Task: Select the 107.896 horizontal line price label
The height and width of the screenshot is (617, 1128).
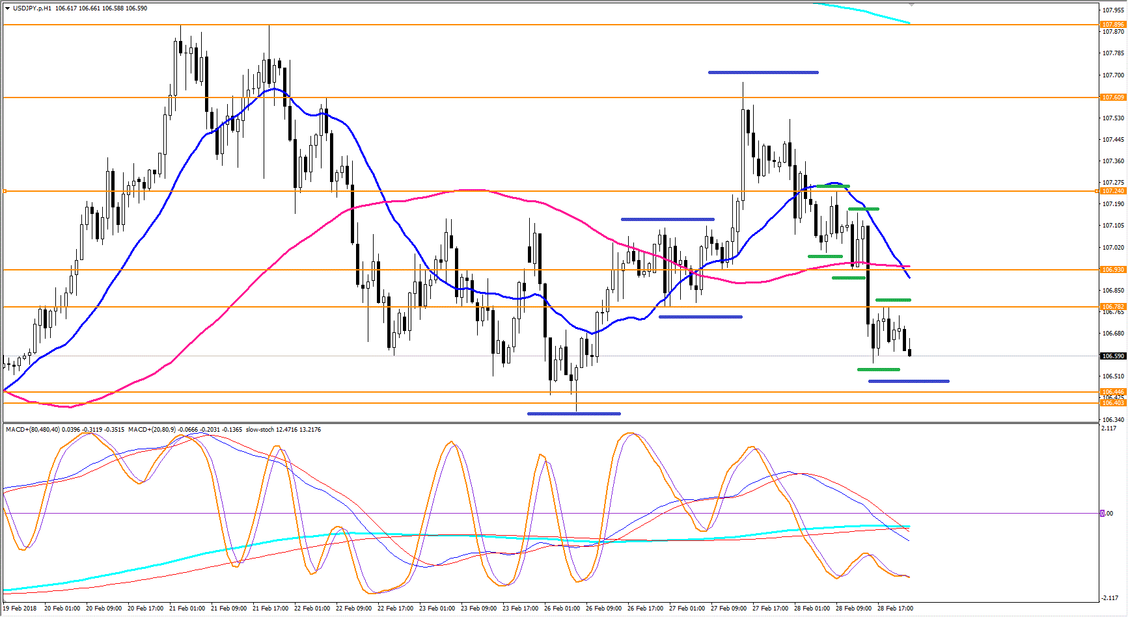Action: point(1113,25)
